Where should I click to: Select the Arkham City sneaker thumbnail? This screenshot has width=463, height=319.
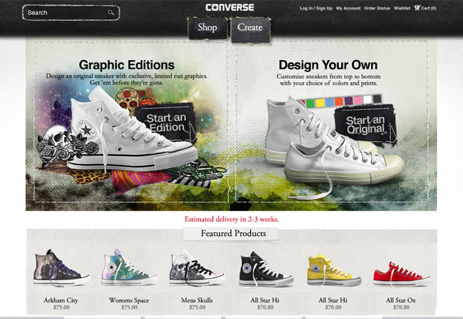(x=61, y=268)
